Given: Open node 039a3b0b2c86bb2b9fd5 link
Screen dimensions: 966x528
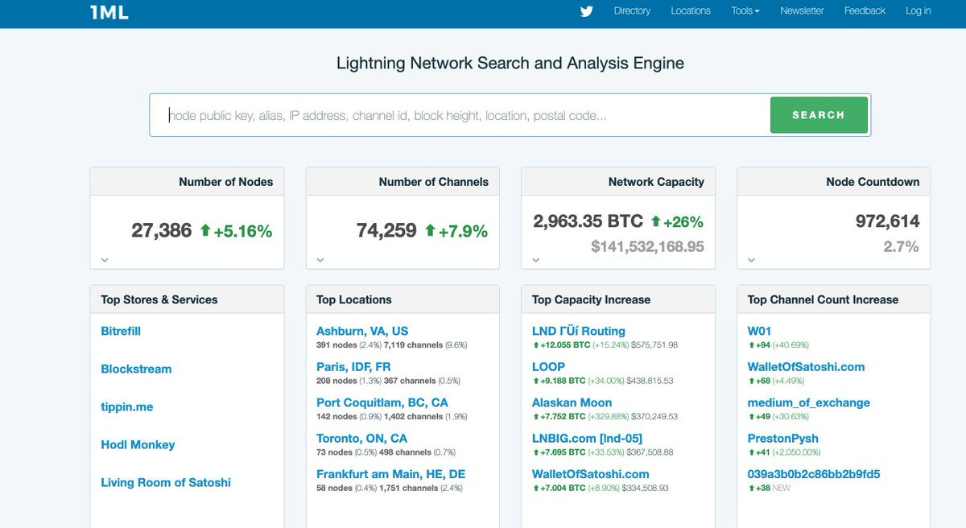Looking at the screenshot, I should (814, 474).
